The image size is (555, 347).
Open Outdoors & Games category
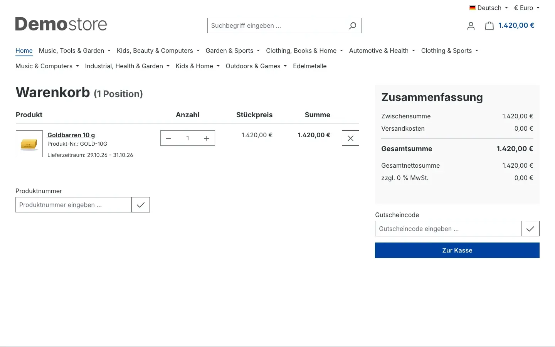pos(256,66)
